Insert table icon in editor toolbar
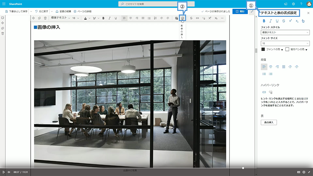The height and width of the screenshot is (176, 313). 177,18
